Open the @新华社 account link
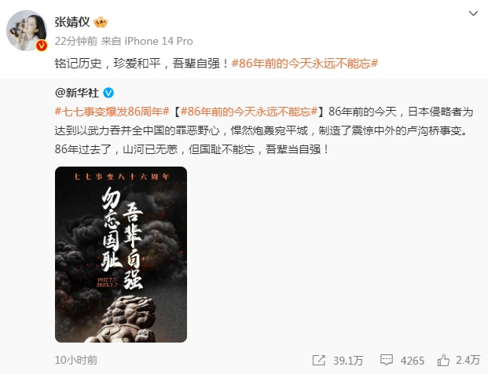The width and height of the screenshot is (488, 374). coord(77,93)
